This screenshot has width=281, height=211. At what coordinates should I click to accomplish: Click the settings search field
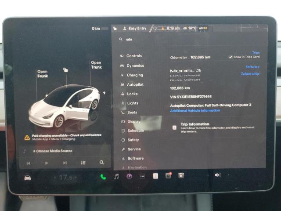click(x=190, y=39)
